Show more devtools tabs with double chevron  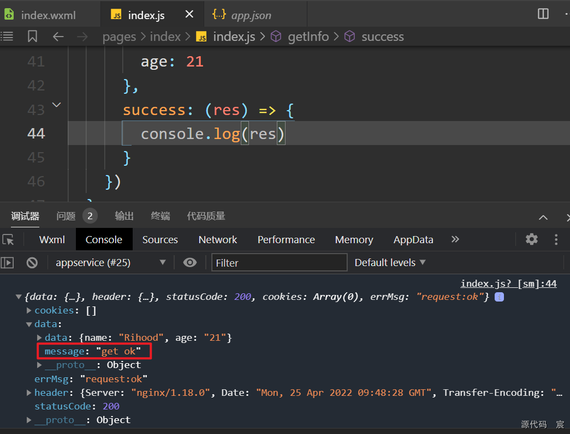[x=455, y=239]
